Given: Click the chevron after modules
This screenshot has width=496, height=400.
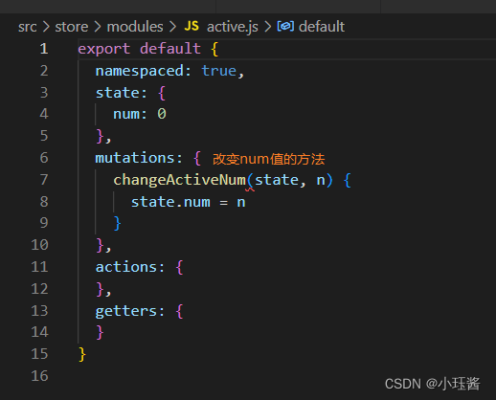Looking at the screenshot, I should (173, 27).
